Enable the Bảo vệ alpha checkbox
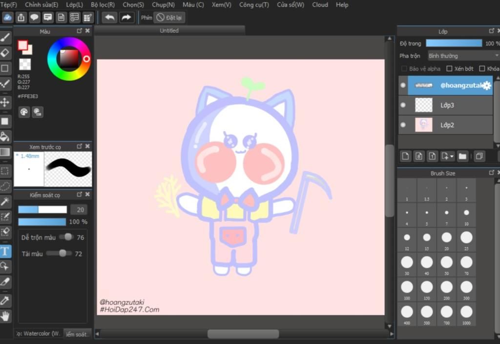Image resolution: width=500 pixels, height=344 pixels. 404,68
